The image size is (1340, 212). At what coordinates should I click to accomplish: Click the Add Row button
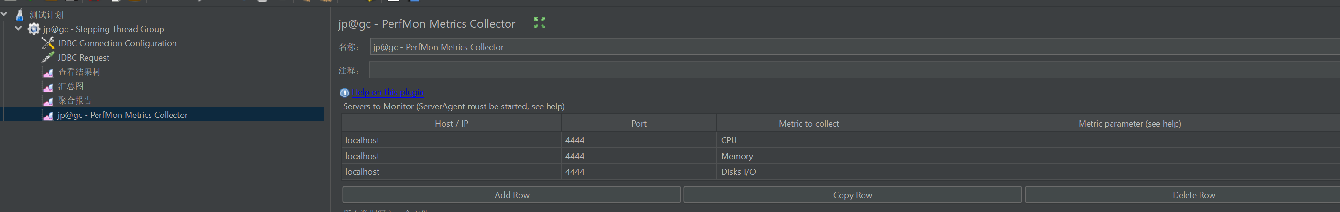pyautogui.click(x=511, y=195)
